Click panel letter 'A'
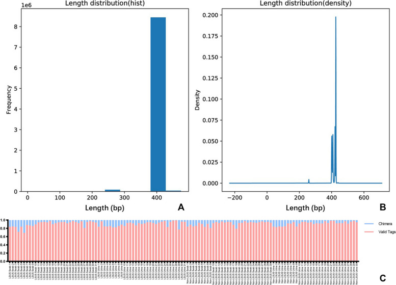This screenshot has width=396, height=285. [181, 207]
